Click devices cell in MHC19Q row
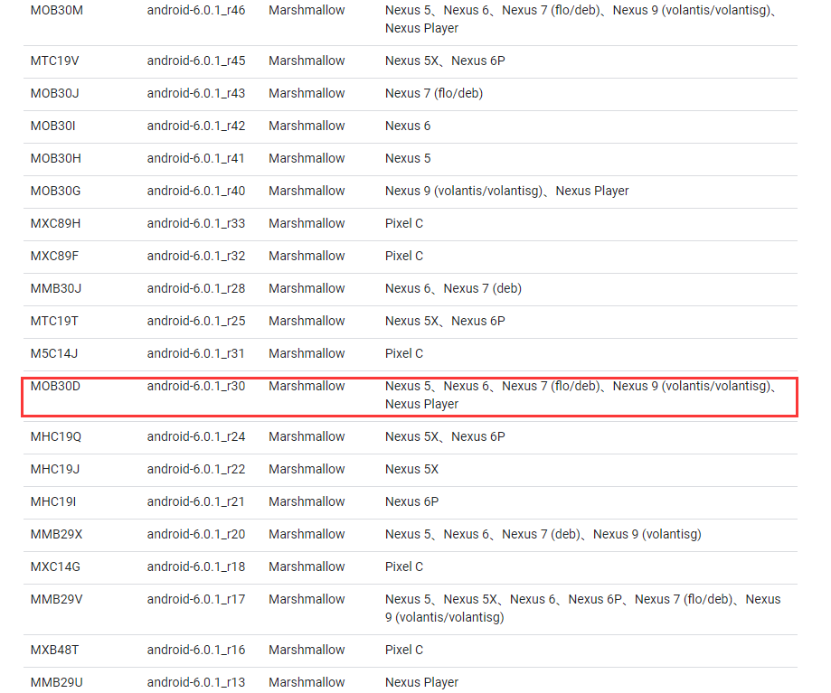The height and width of the screenshot is (693, 831). 445,436
